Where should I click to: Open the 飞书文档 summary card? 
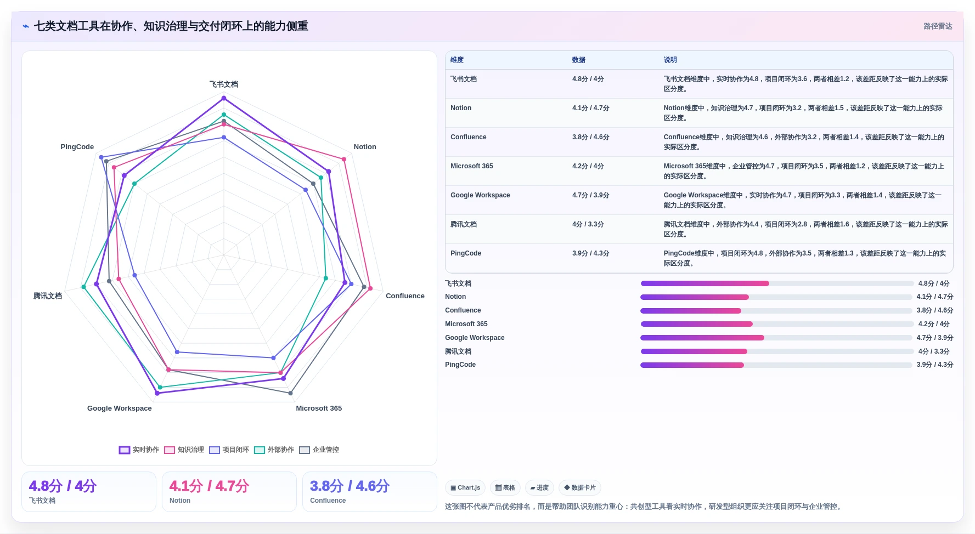89,492
